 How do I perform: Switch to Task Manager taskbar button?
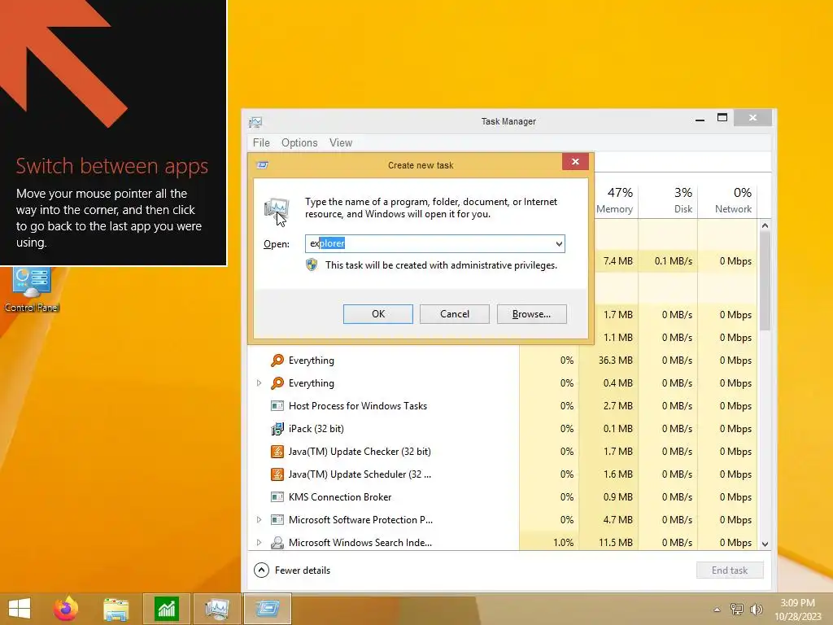pos(216,609)
